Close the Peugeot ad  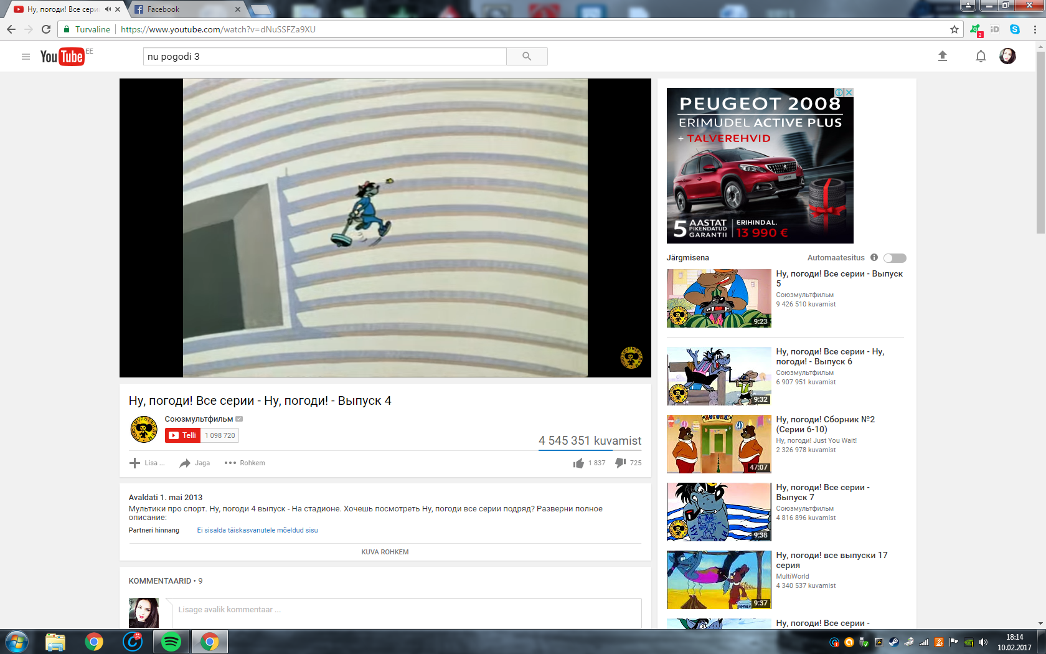[x=849, y=92]
